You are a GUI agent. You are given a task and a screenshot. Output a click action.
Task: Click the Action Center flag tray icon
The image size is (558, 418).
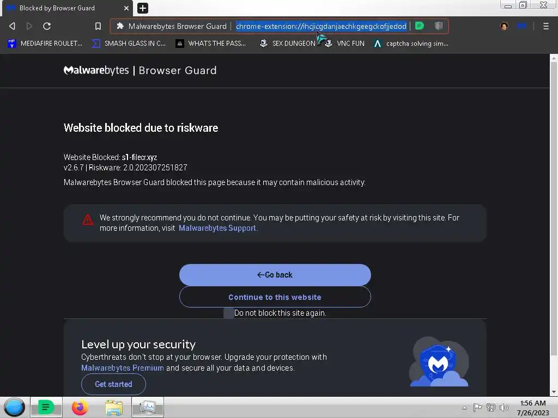477,408
